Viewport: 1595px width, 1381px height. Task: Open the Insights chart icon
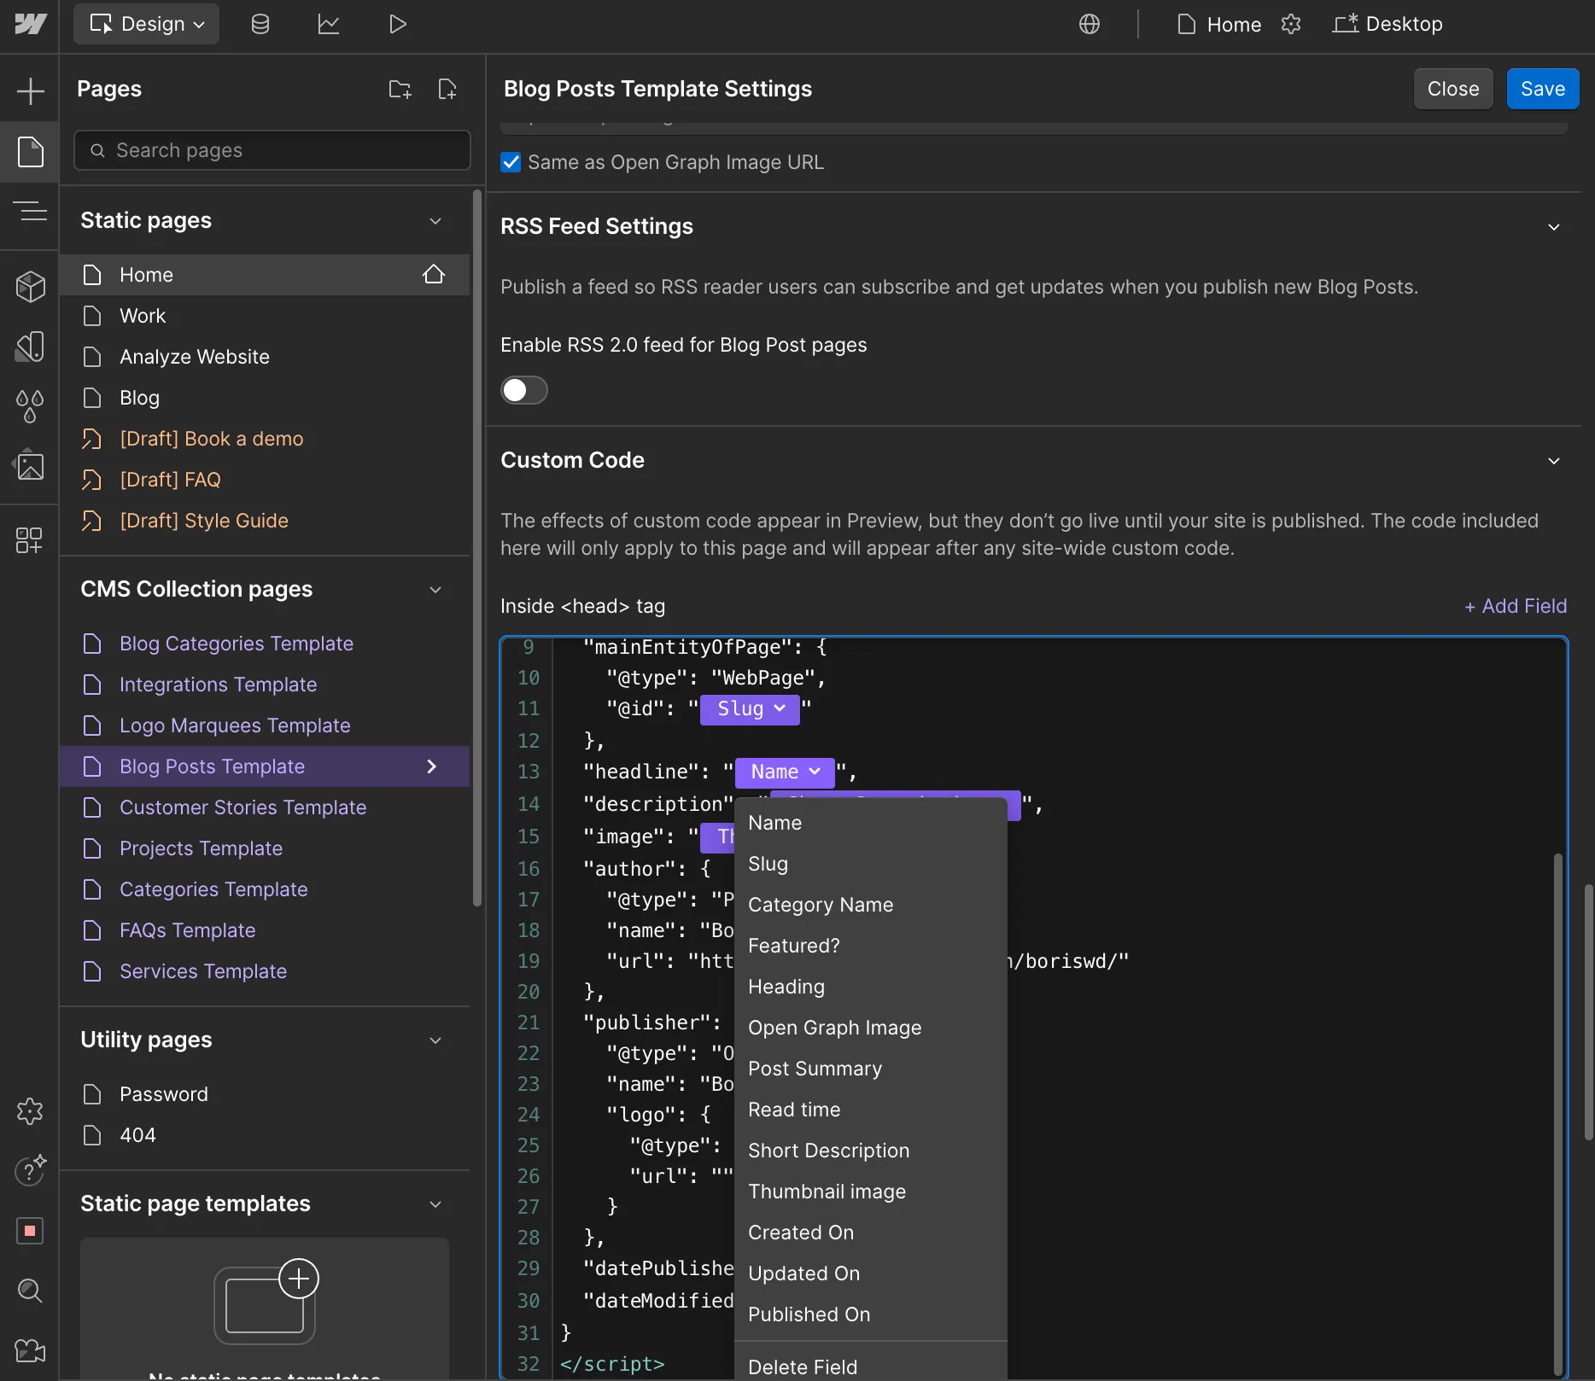[x=329, y=24]
